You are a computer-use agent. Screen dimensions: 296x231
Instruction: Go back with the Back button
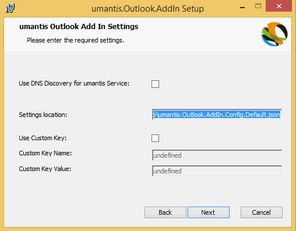[x=165, y=212]
